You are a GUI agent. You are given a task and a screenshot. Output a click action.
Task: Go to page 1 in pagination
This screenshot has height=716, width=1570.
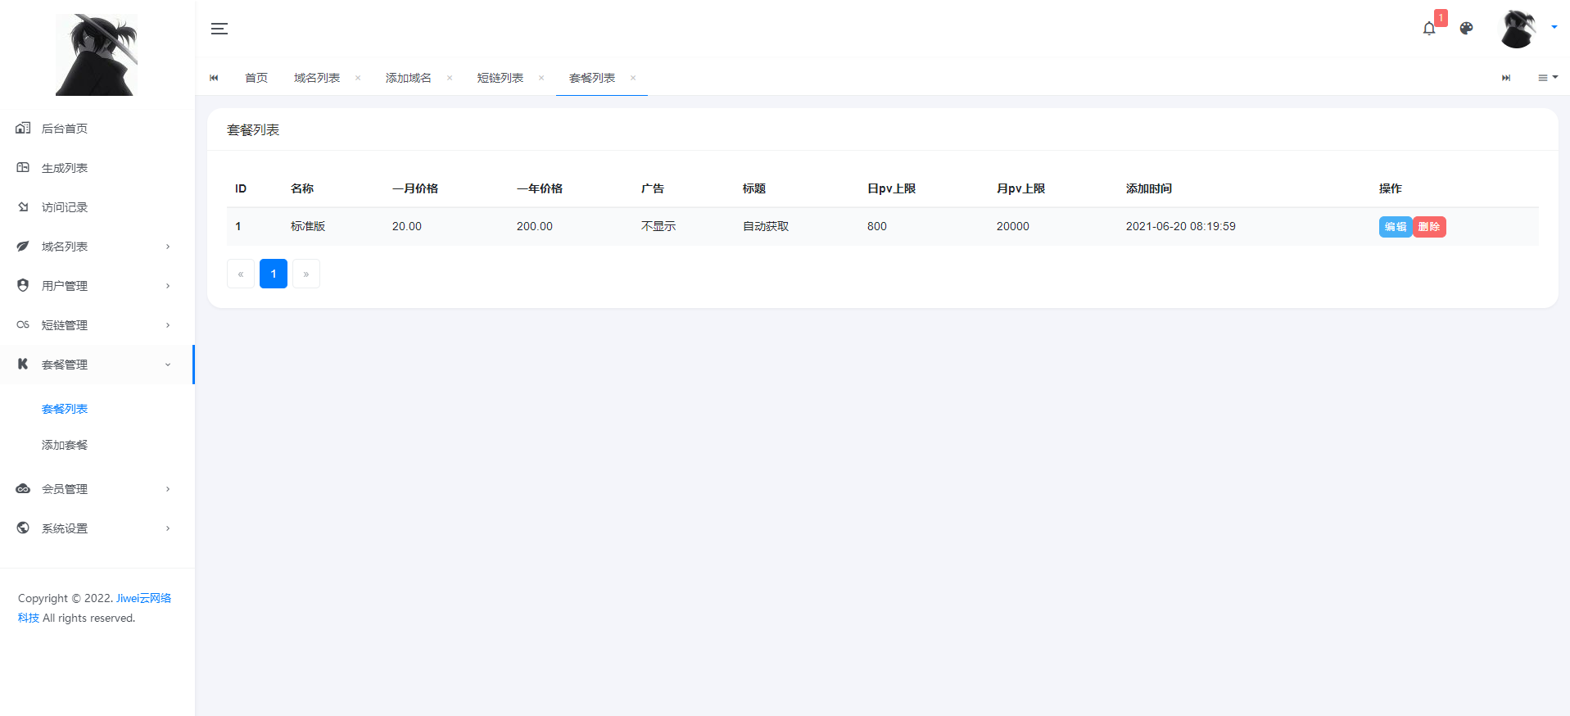274,274
